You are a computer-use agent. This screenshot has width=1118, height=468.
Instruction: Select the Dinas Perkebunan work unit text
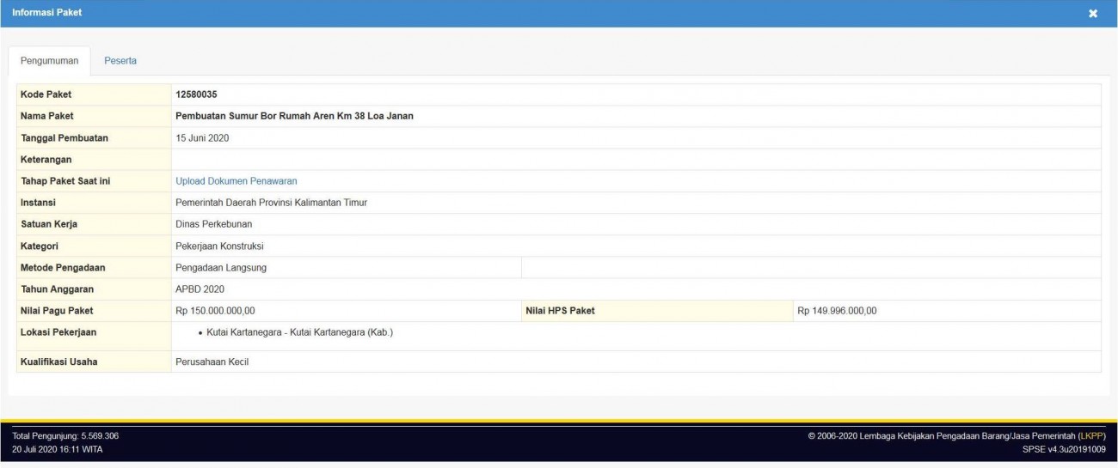214,224
